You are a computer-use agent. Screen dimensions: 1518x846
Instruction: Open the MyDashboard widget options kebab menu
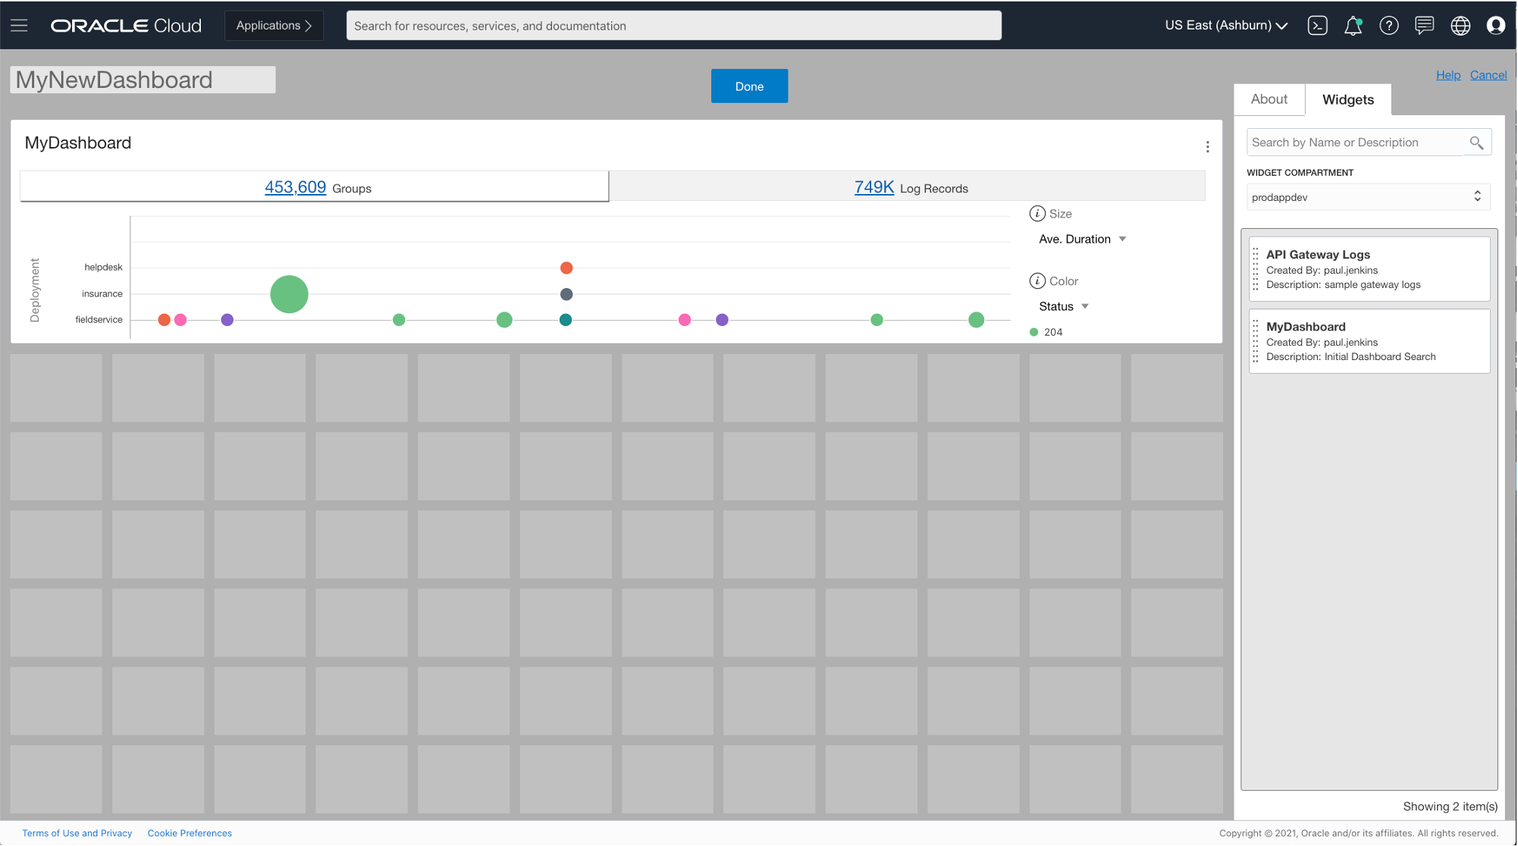(x=1207, y=146)
